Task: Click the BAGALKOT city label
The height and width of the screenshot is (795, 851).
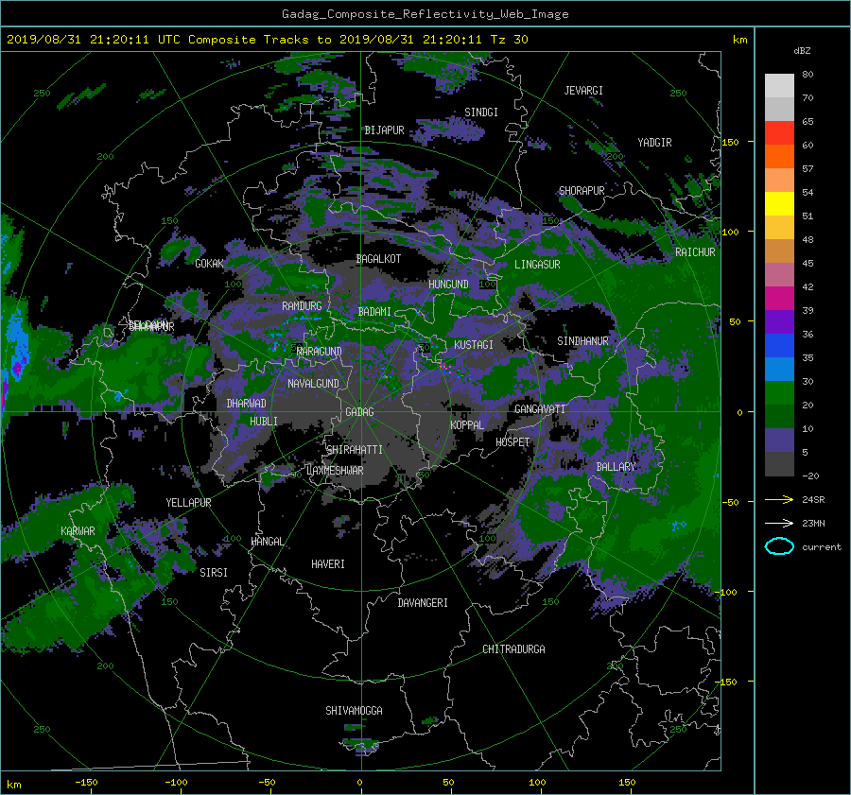Action: tap(378, 259)
